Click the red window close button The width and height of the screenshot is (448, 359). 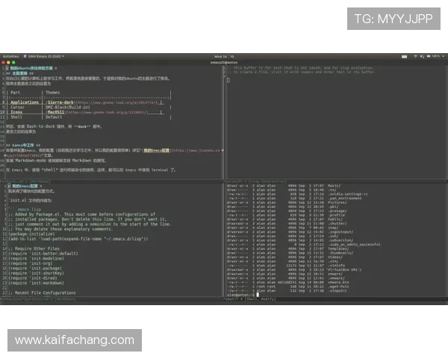[4, 62]
